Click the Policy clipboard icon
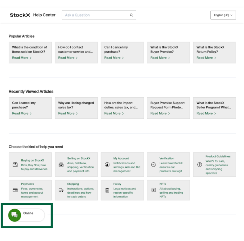Viewport: 244px width, 241px height. click(x=107, y=190)
